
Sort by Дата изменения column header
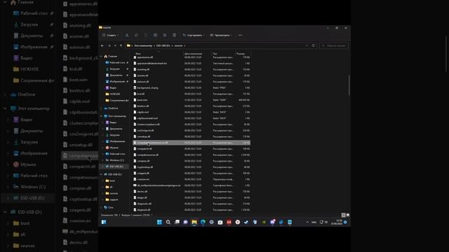click(x=194, y=53)
